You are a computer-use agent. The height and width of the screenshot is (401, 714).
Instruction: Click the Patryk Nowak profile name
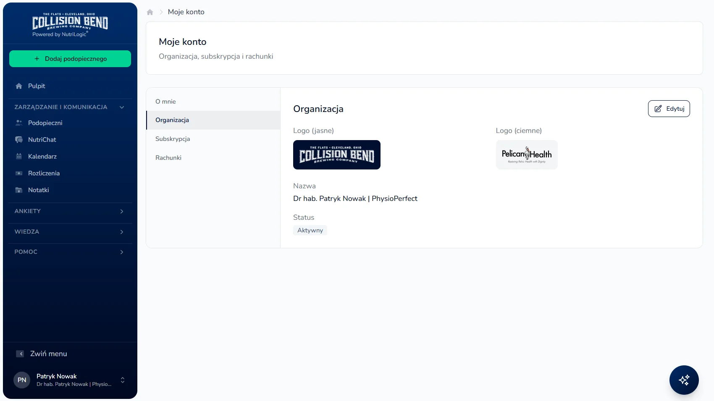57,376
